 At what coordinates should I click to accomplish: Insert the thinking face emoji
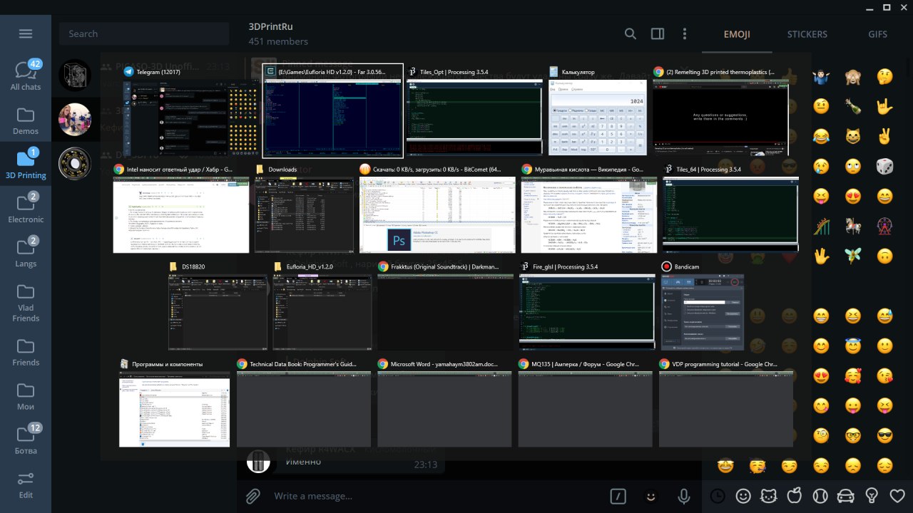pos(884,76)
